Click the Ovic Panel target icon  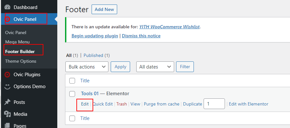[x=7, y=19]
